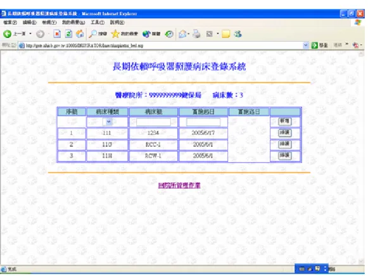Click the keyboard icon in language bar
The height and width of the screenshot is (276, 368).
click(x=302, y=269)
